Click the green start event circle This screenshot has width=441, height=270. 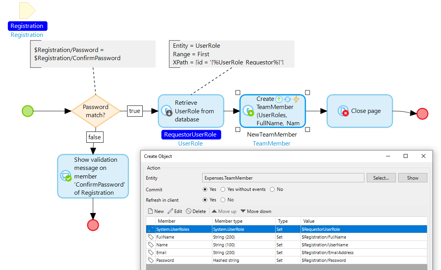tap(28, 111)
